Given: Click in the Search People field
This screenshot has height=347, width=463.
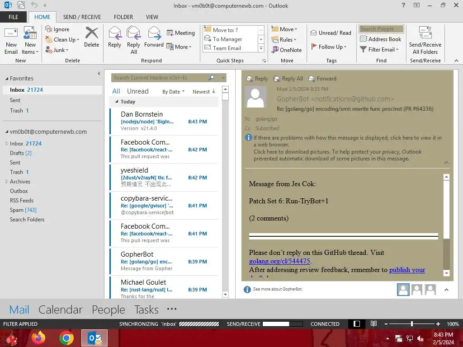Looking at the screenshot, I should click(x=381, y=29).
